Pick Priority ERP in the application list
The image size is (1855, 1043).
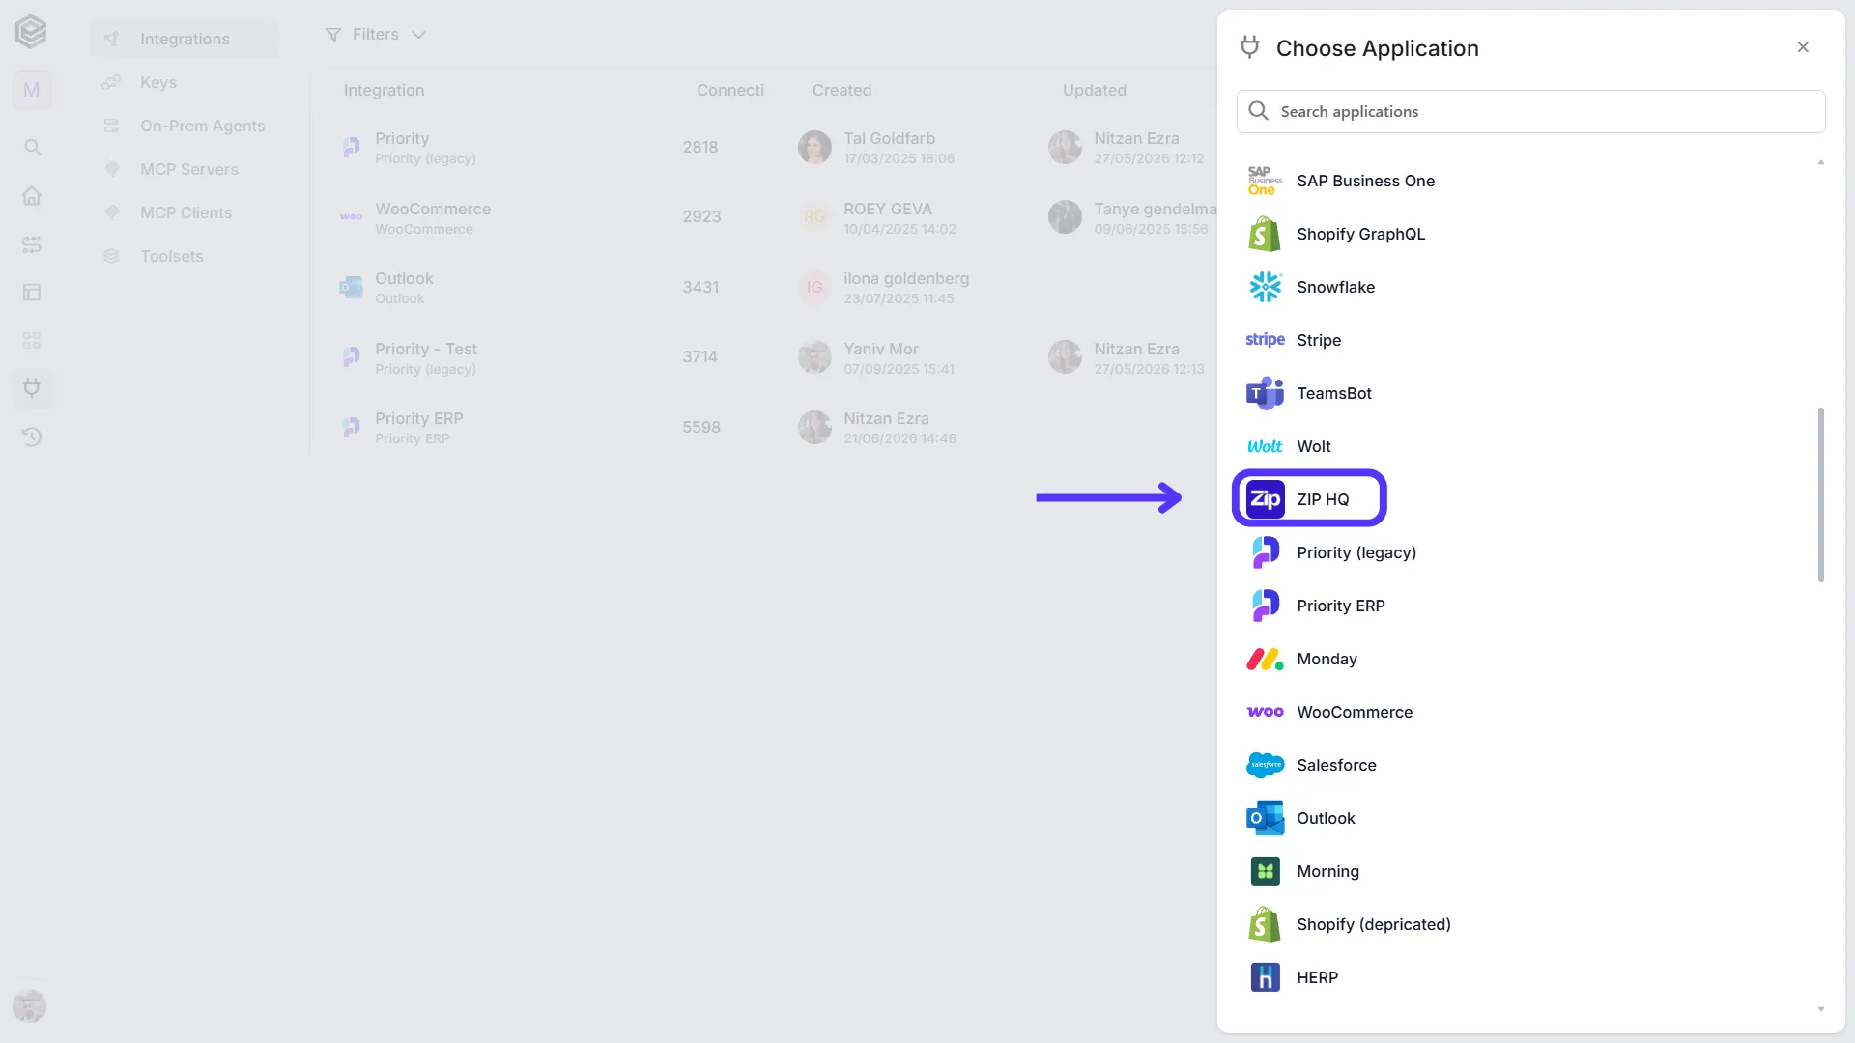point(1340,606)
